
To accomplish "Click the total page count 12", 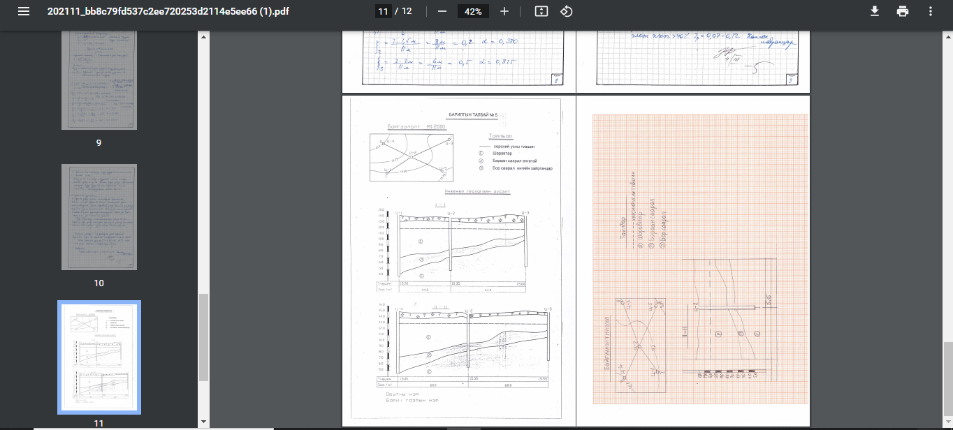I will tap(407, 12).
